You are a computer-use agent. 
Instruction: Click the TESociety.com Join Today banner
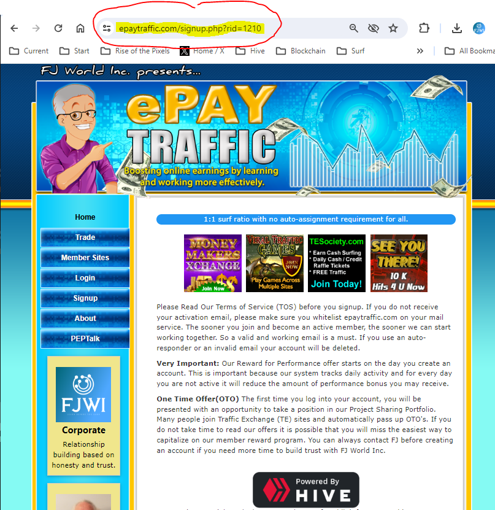click(x=337, y=263)
